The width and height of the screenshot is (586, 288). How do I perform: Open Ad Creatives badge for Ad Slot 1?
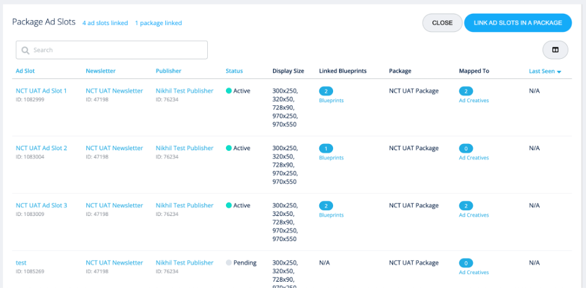click(x=466, y=91)
